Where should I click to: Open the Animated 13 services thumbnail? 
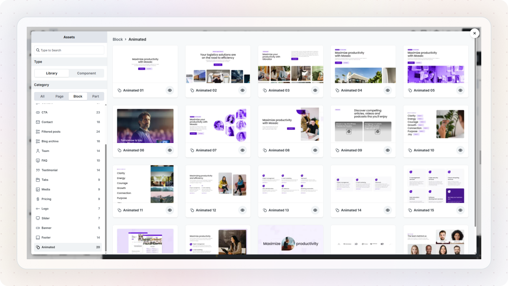pos(290,184)
